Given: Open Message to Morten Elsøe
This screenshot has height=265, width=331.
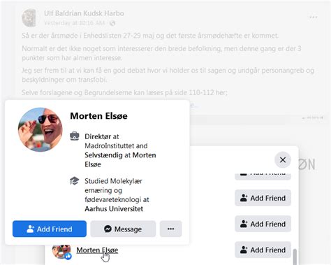Looking at the screenshot, I should click(x=123, y=229).
